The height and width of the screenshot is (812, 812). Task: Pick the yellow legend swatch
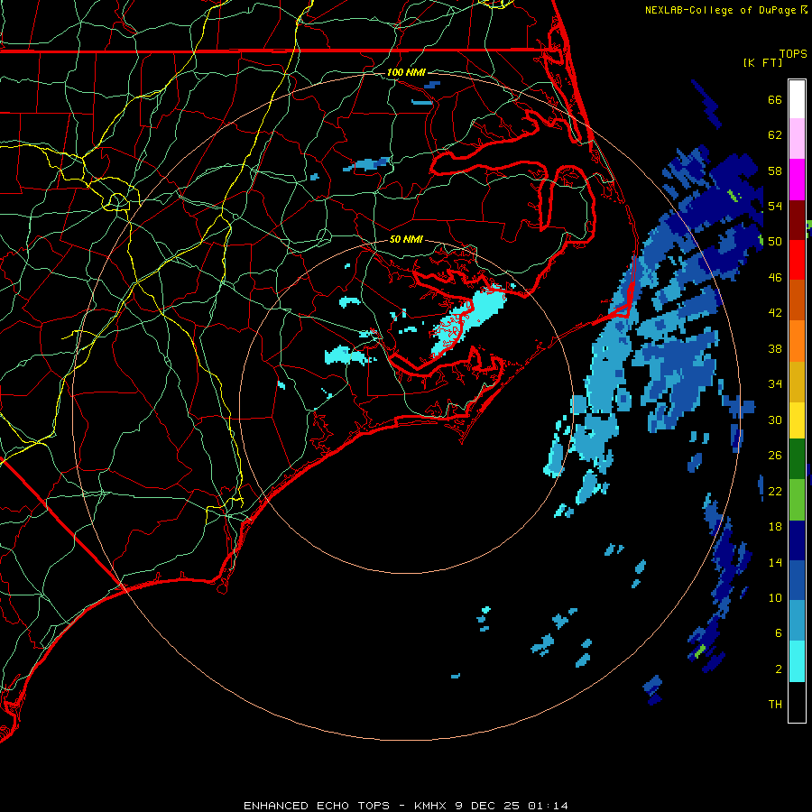tap(797, 420)
